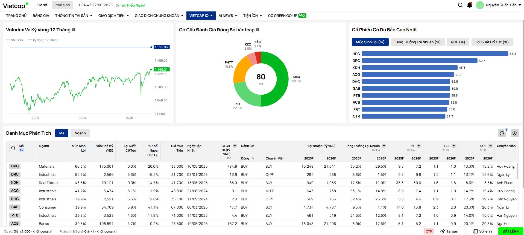
Task: Click Huy Hoang analyst in HPG row
Action: pos(505,166)
